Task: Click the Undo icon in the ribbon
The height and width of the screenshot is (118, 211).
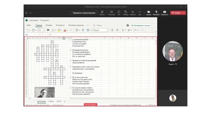Action: click(27, 30)
